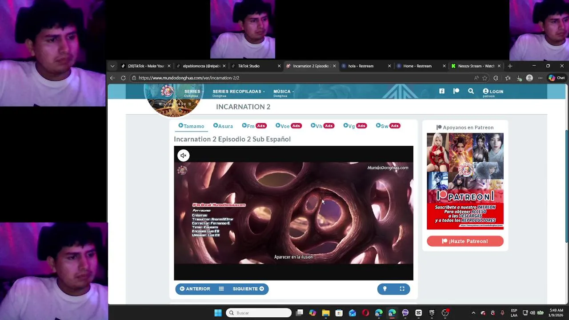
Task: Close the TikTok Studio tab
Action: click(279, 66)
